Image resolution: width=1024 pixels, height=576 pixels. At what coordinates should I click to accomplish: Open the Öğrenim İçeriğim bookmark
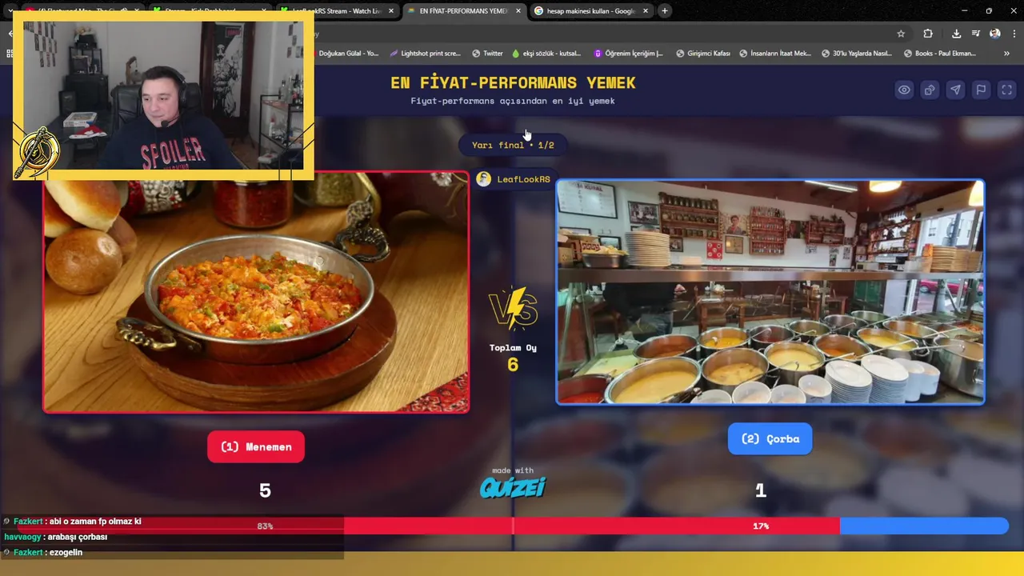pyautogui.click(x=628, y=54)
